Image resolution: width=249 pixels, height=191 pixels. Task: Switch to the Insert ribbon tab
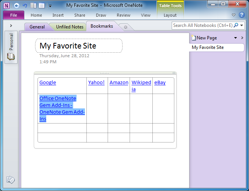[58, 15]
